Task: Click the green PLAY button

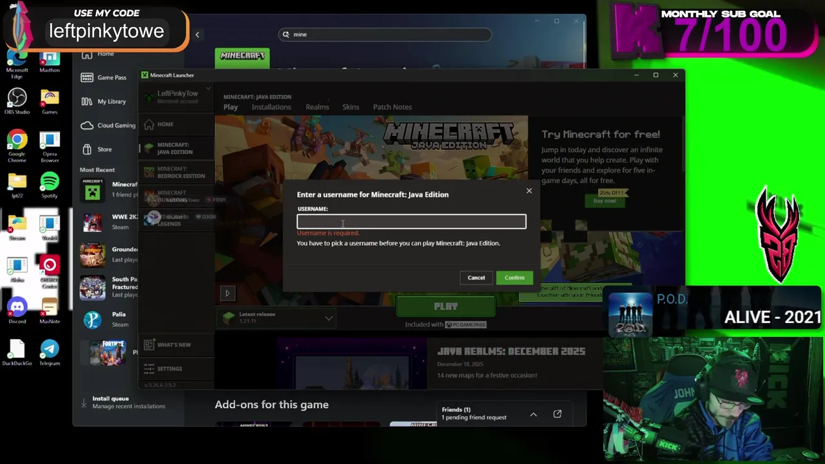Action: click(445, 307)
